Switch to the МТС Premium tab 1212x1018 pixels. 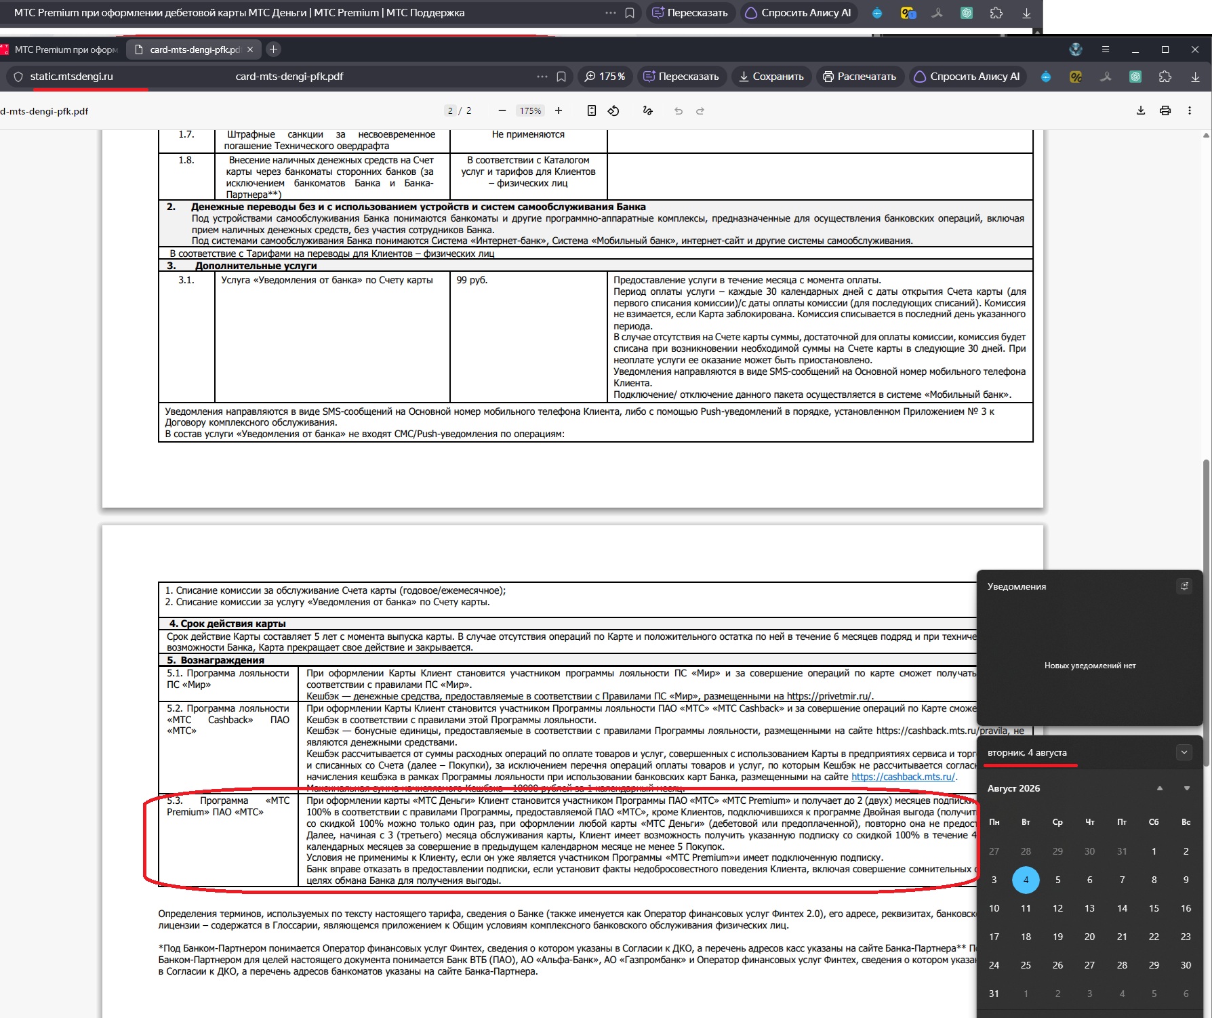(x=62, y=49)
